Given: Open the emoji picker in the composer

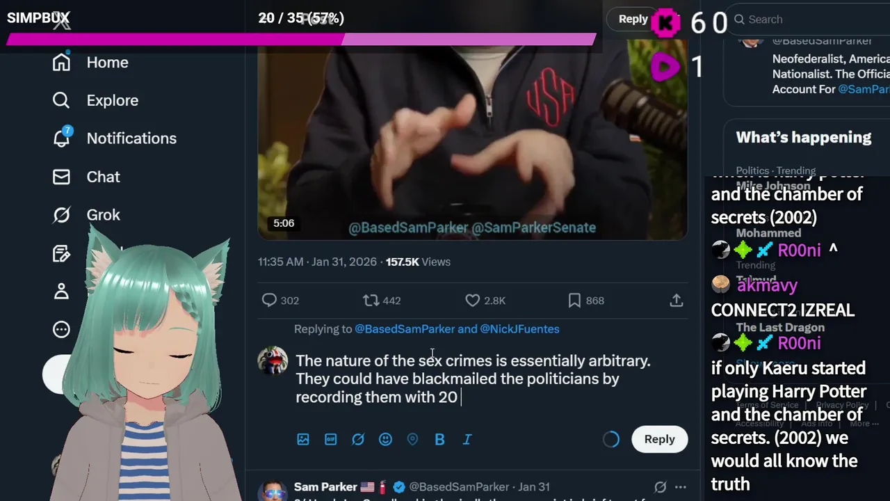Looking at the screenshot, I should tap(385, 439).
